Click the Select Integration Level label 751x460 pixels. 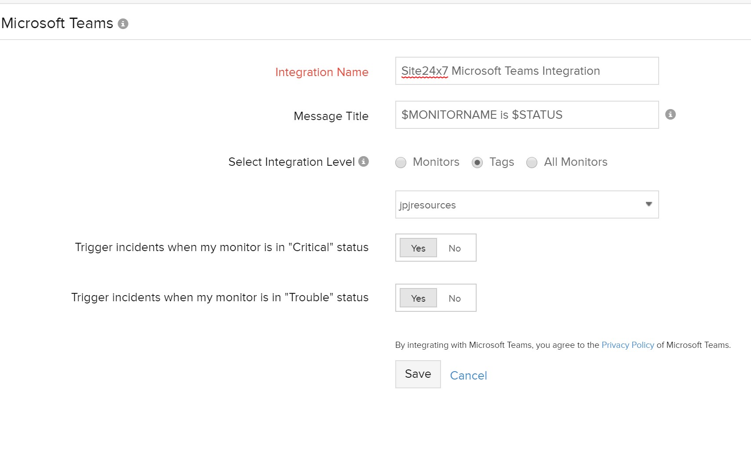[x=292, y=162]
